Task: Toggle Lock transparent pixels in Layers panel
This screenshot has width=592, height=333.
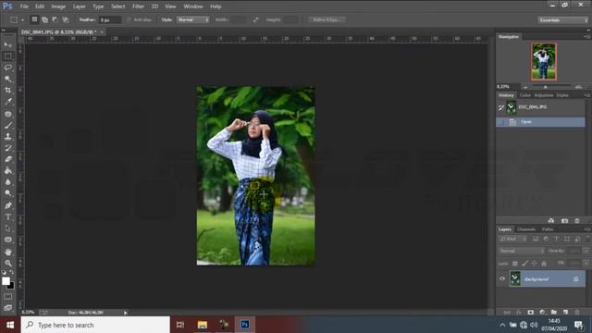Action: [x=515, y=263]
